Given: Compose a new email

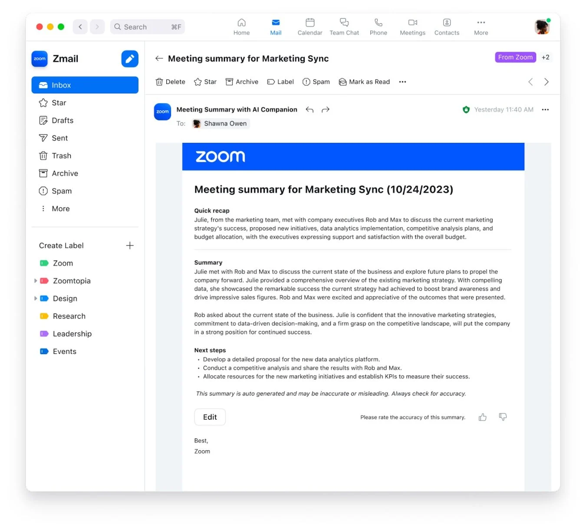Looking at the screenshot, I should point(129,59).
